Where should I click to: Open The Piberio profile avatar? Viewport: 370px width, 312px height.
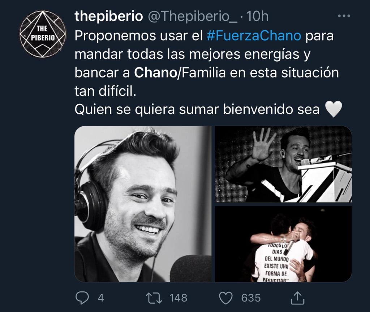tap(43, 33)
